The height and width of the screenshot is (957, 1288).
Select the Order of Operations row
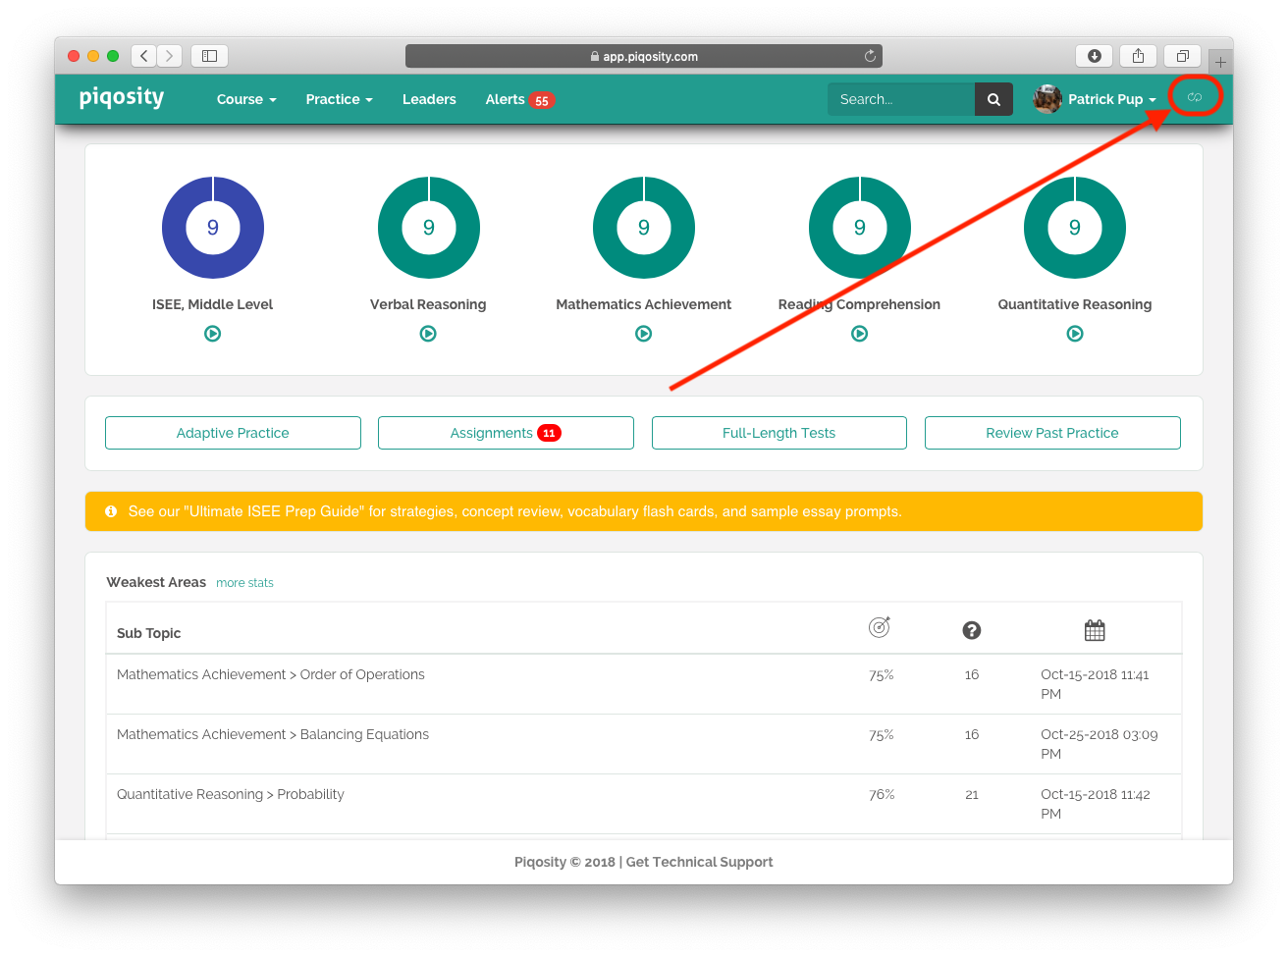644,684
